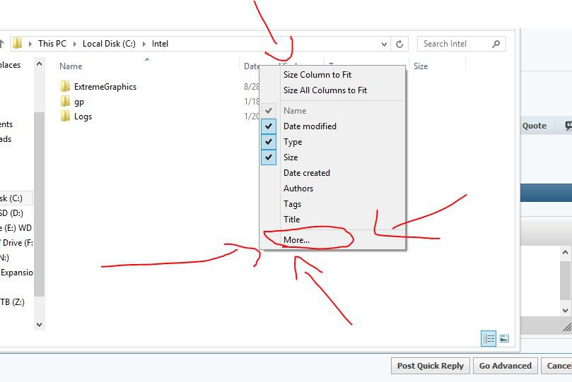Switch to Details view icon
Screen dimensions: 572x382
[x=489, y=339]
